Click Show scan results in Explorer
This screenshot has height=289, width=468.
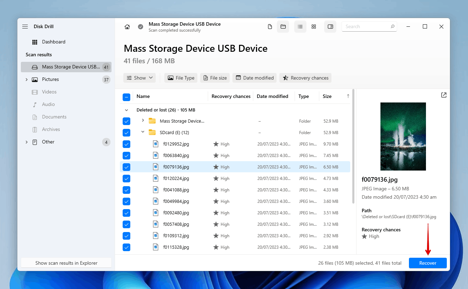[x=66, y=263]
